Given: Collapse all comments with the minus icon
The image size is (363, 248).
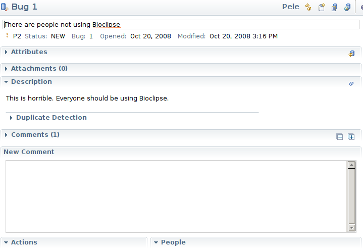Looking at the screenshot, I should coord(340,137).
